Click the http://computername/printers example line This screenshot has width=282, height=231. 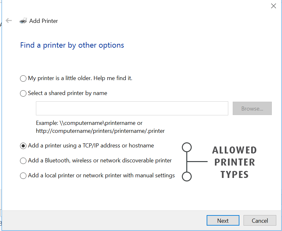coord(100,131)
